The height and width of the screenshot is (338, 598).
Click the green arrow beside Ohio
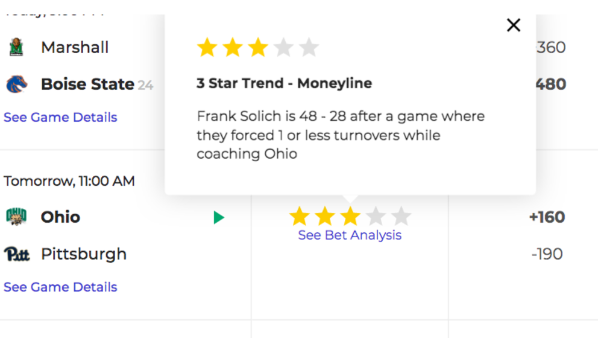coord(219,217)
